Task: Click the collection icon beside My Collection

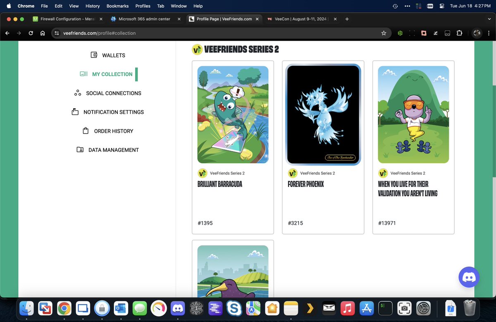Action: click(83, 74)
